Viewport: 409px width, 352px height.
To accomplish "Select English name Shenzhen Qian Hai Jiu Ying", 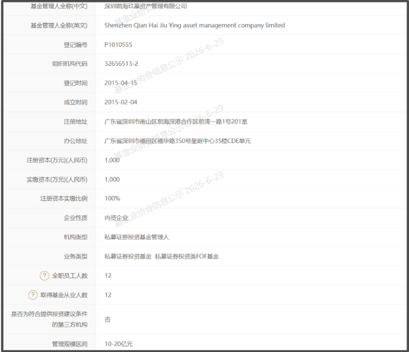I will tap(143, 26).
